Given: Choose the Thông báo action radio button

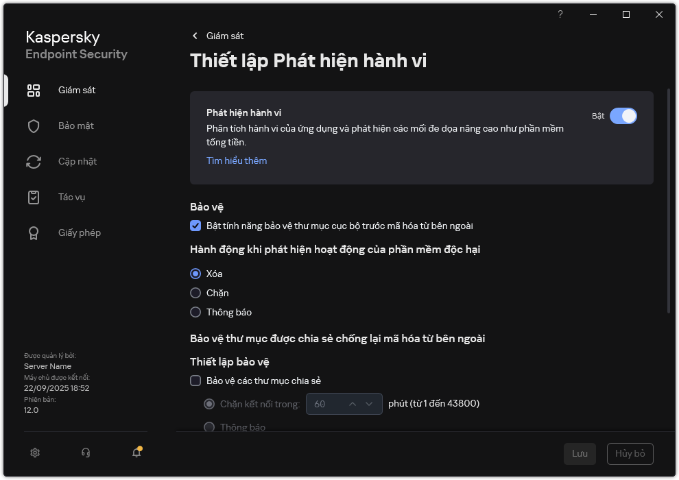Looking at the screenshot, I should coord(195,312).
